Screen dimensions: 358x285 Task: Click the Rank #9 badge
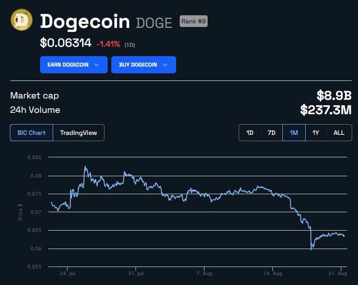(x=194, y=21)
